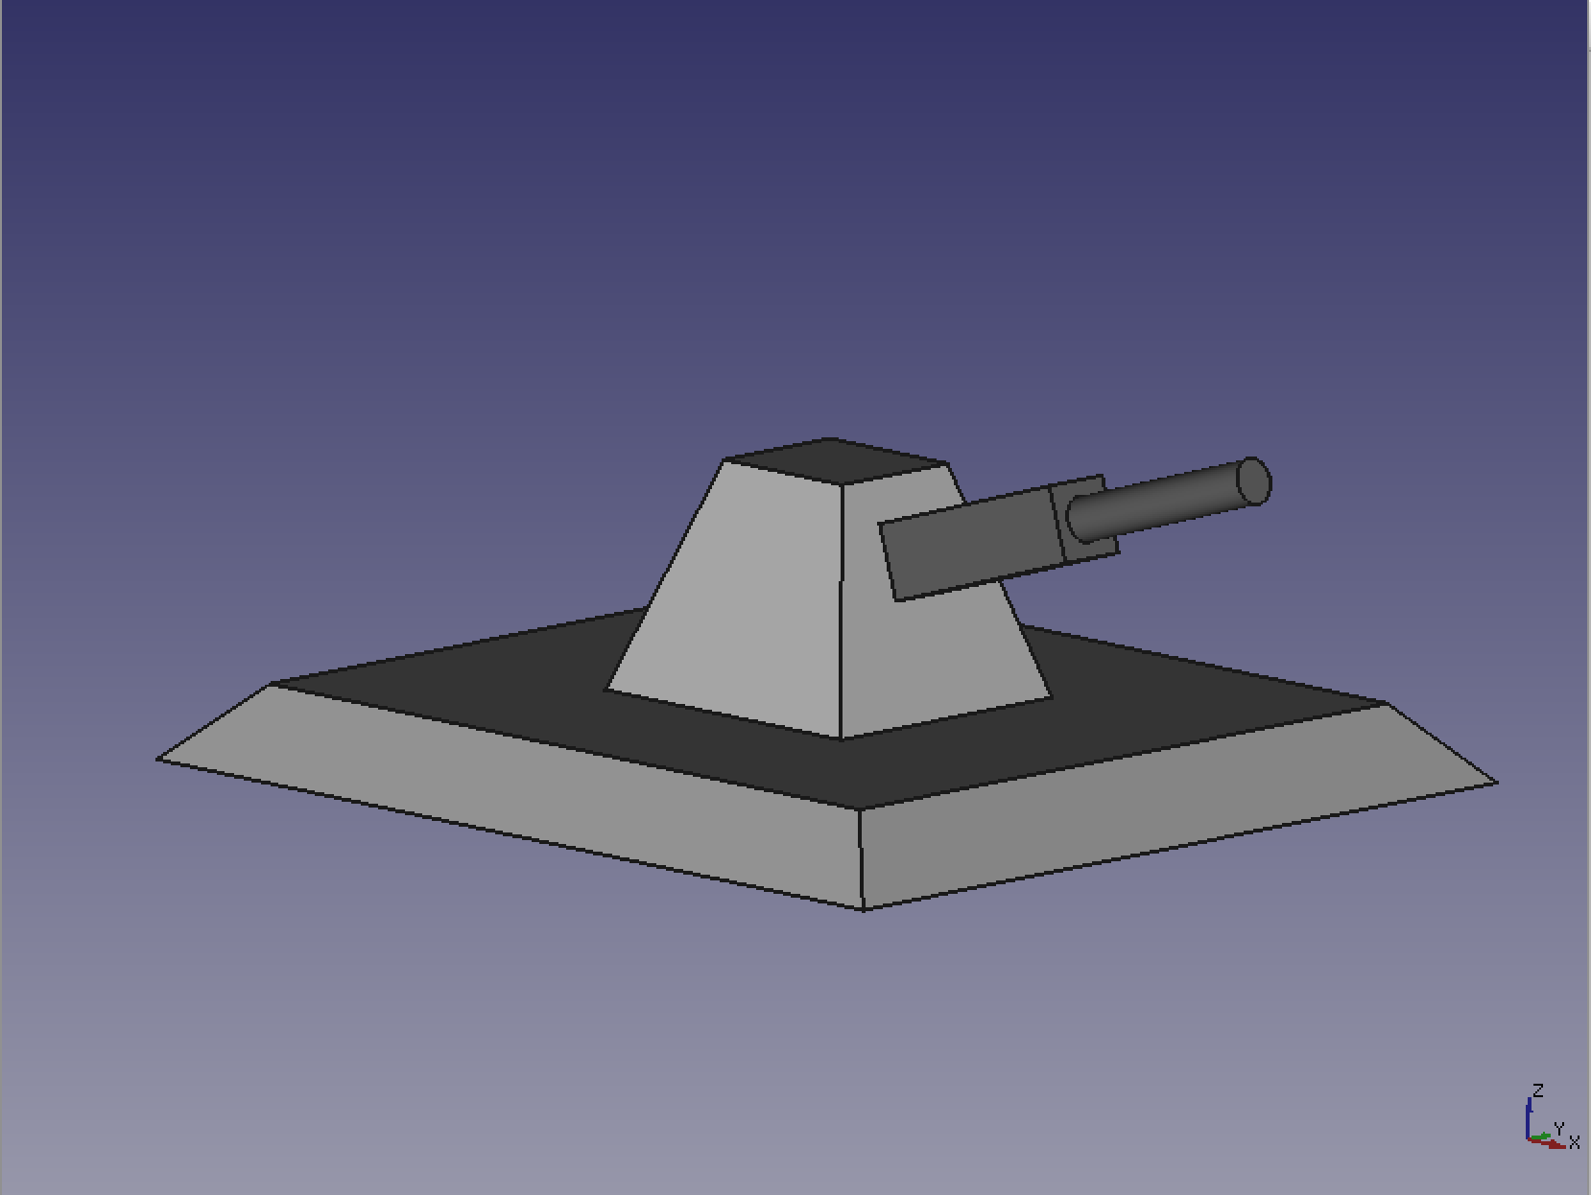Click the Z label on the axis cross
This screenshot has width=1591, height=1195.
coord(1538,1091)
